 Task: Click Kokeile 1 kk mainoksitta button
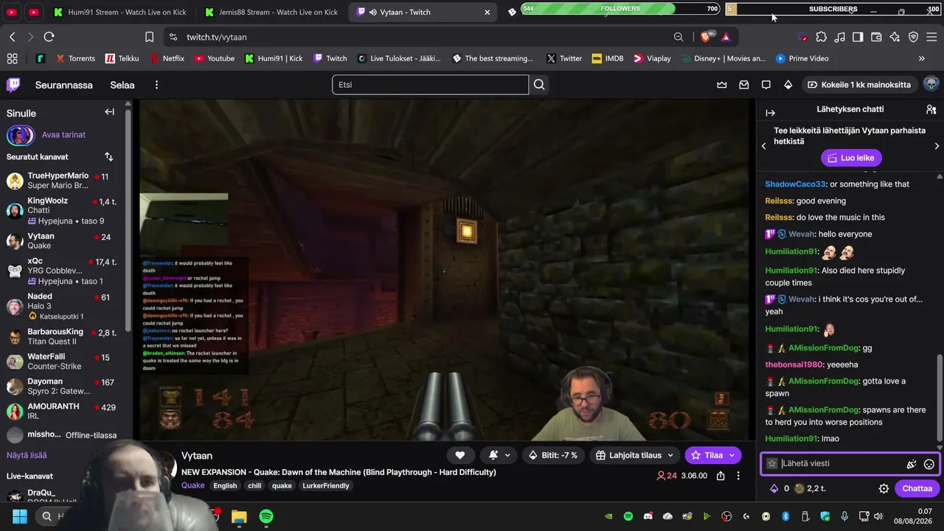point(859,85)
